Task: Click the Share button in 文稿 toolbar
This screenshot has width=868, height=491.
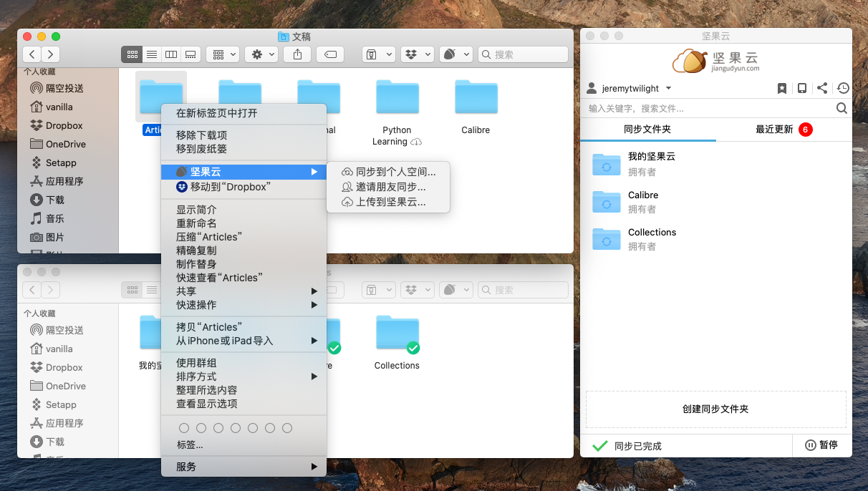Action: pyautogui.click(x=297, y=54)
